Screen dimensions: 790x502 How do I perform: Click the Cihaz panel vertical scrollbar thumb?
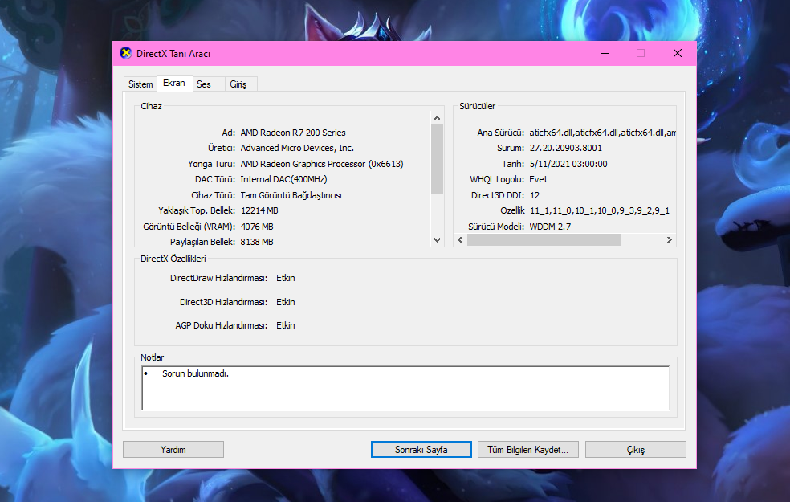point(437,159)
